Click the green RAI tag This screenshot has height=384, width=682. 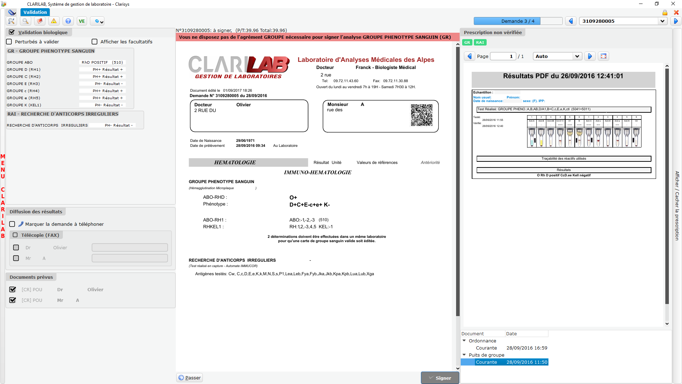(480, 42)
